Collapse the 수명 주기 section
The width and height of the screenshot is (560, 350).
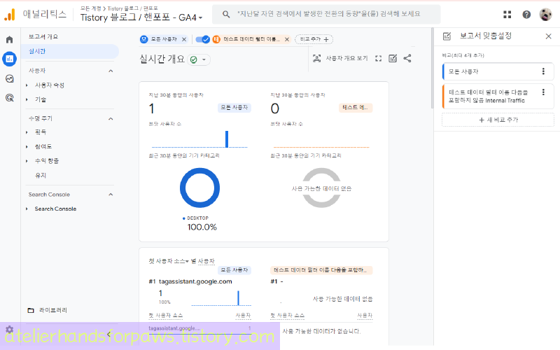pyautogui.click(x=111, y=118)
